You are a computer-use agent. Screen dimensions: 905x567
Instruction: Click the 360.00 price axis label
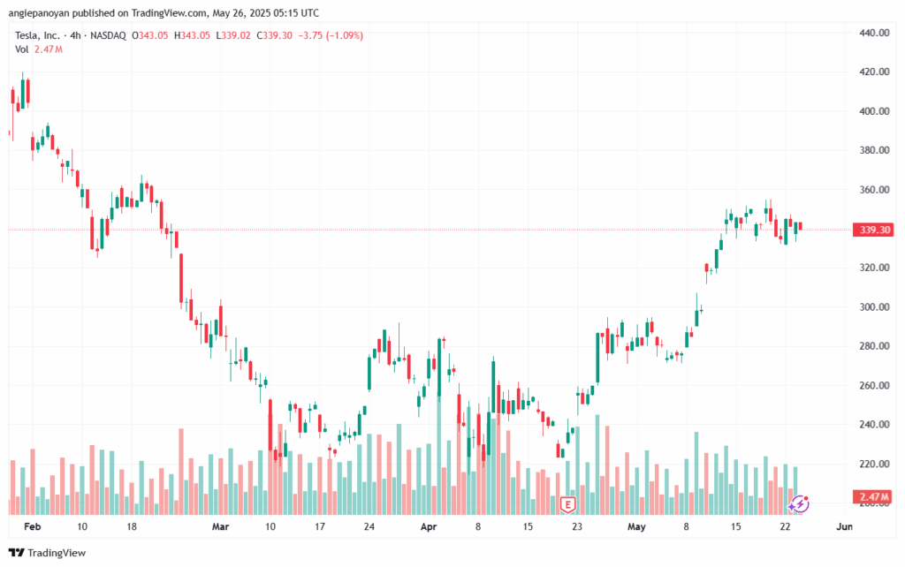pos(874,190)
